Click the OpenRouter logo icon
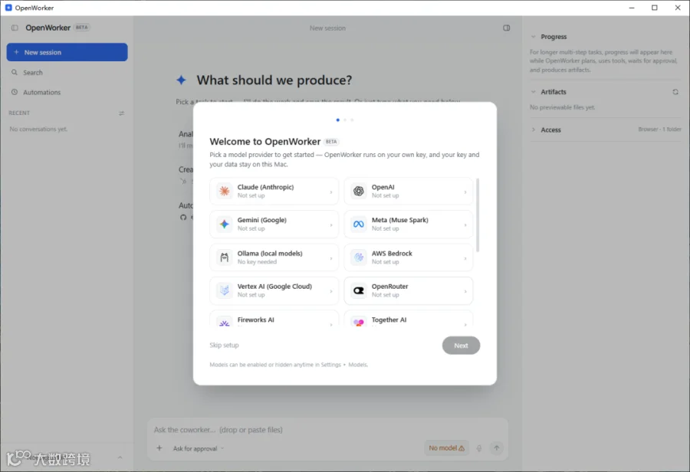 click(359, 290)
